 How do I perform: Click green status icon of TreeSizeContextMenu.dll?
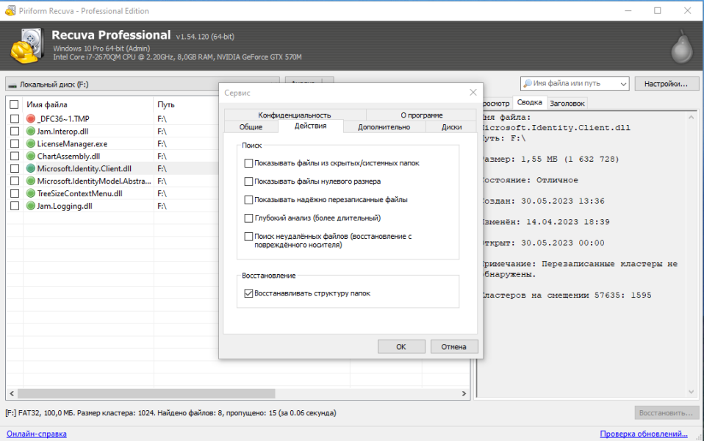pos(31,193)
